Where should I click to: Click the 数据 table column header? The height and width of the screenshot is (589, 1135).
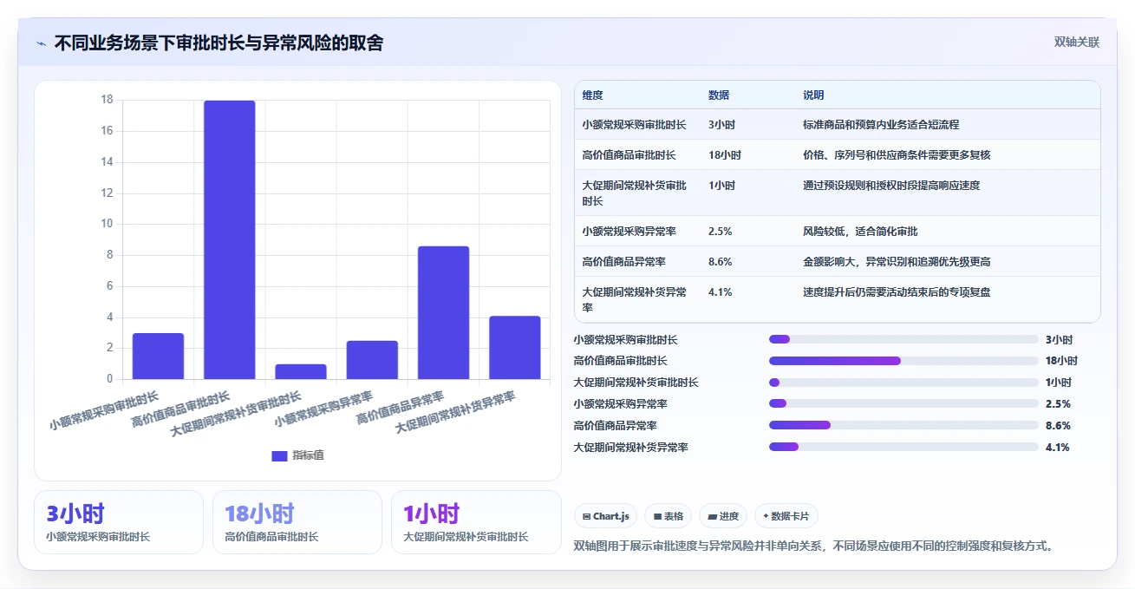(x=719, y=95)
